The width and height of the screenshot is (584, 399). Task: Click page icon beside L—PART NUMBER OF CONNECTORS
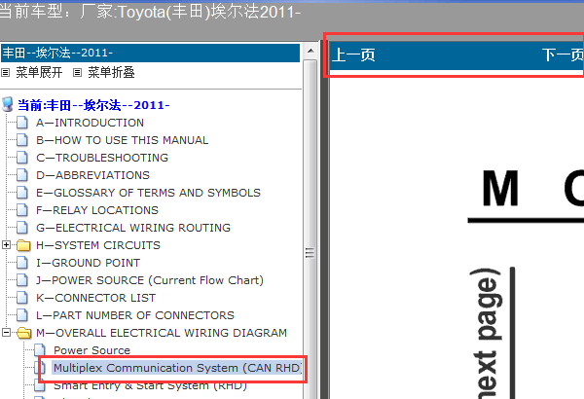[22, 315]
